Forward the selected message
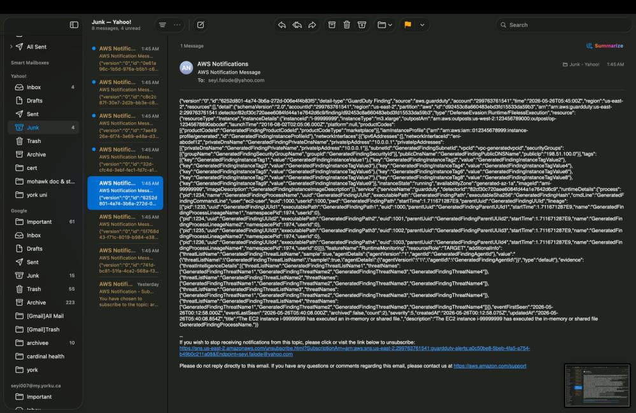Viewport: 636px width, 413px height. [x=312, y=25]
